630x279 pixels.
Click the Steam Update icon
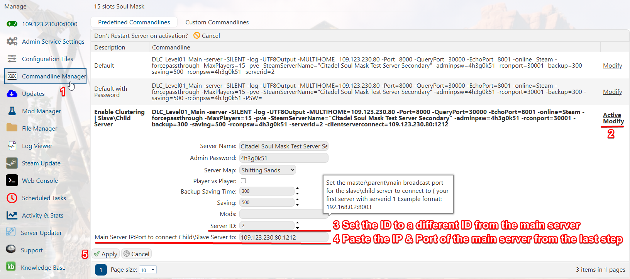[12, 163]
